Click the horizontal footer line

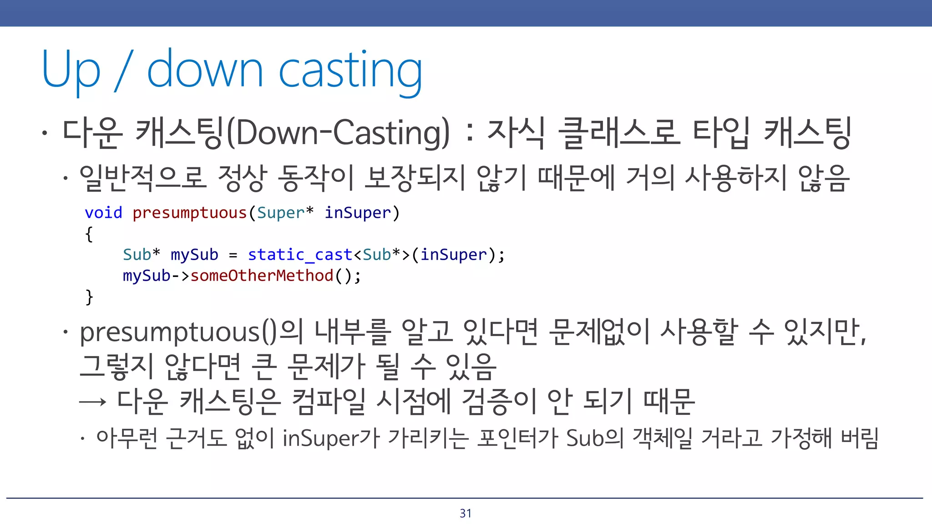[x=464, y=498]
